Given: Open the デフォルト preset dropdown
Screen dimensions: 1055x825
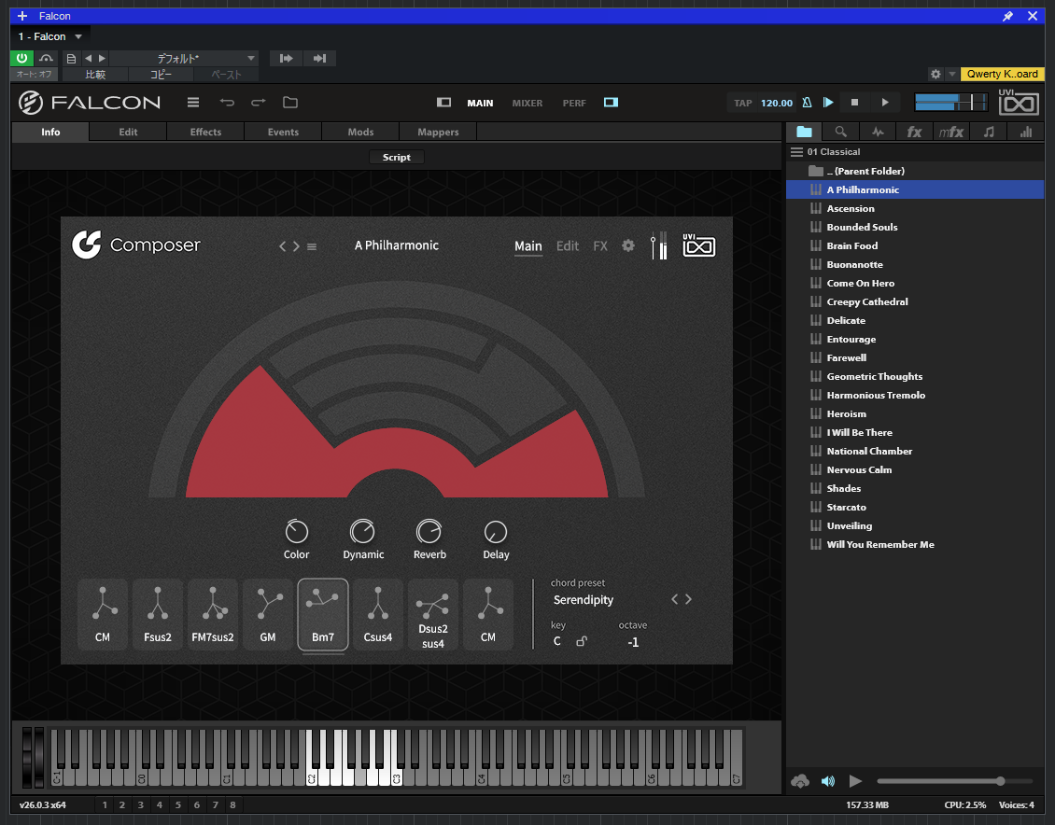Looking at the screenshot, I should (x=185, y=59).
